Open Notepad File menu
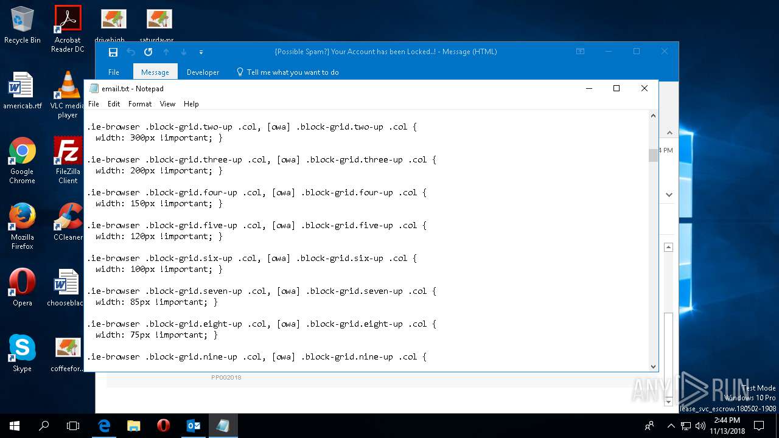 pyautogui.click(x=94, y=104)
